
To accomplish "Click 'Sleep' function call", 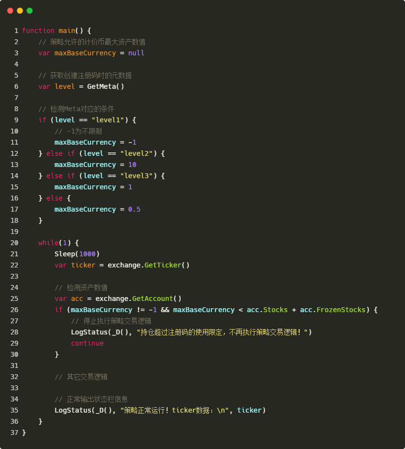I will click(65, 254).
